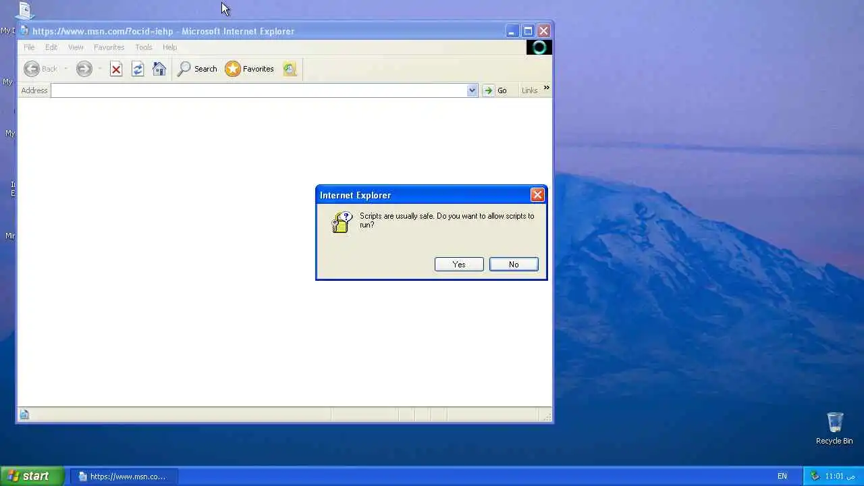The image size is (864, 486).
Task: Expand the Back button history dropdown arrow
Action: [x=65, y=69]
